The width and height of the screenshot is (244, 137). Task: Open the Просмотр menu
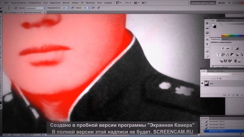[x=90, y=3]
